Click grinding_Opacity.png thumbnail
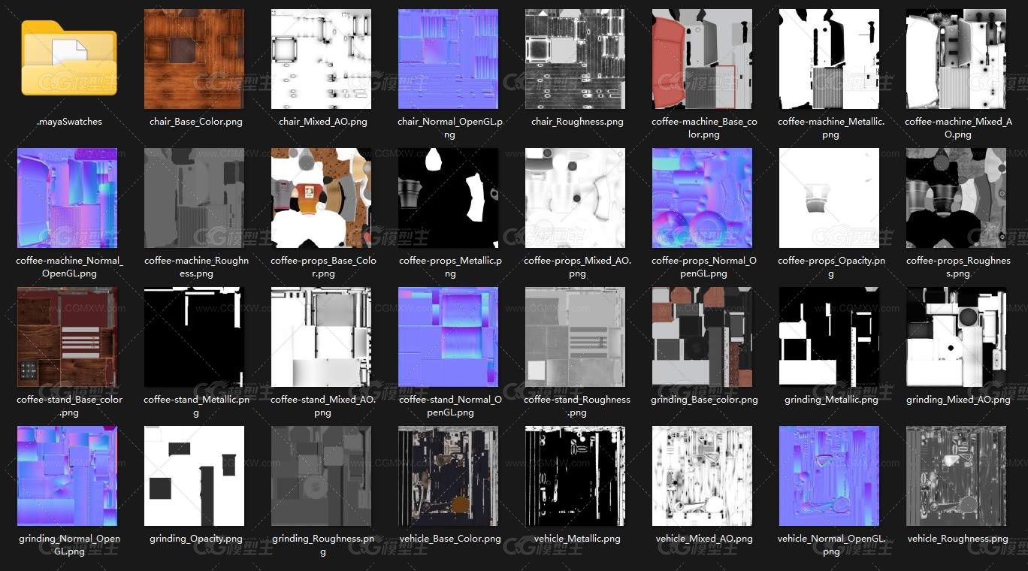 click(195, 476)
